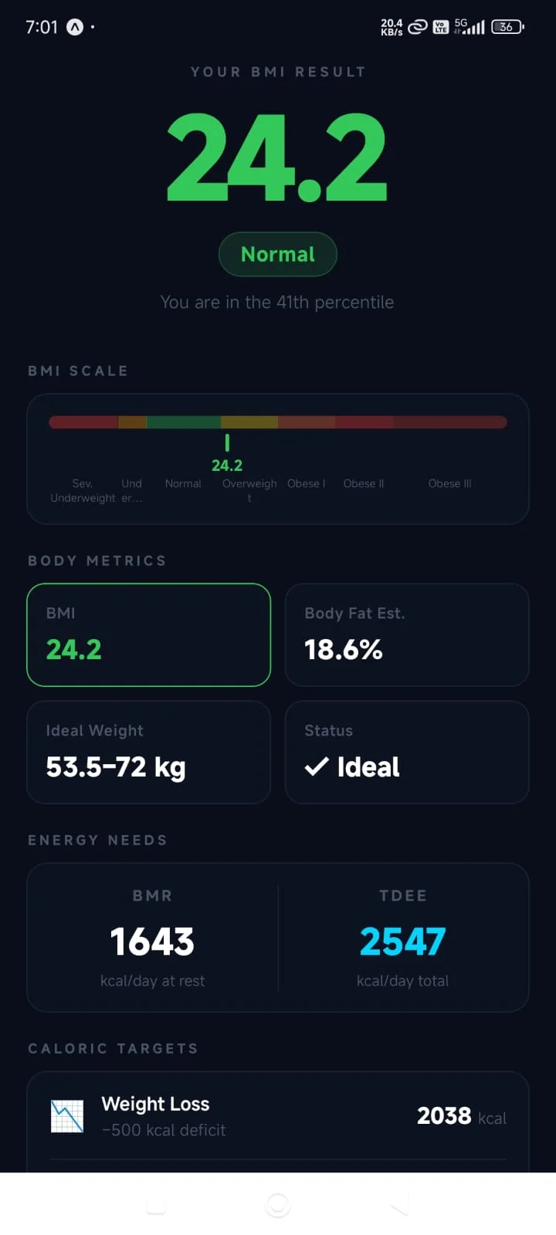
Task: Tap the 5G signal strength icon
Action: point(470,27)
